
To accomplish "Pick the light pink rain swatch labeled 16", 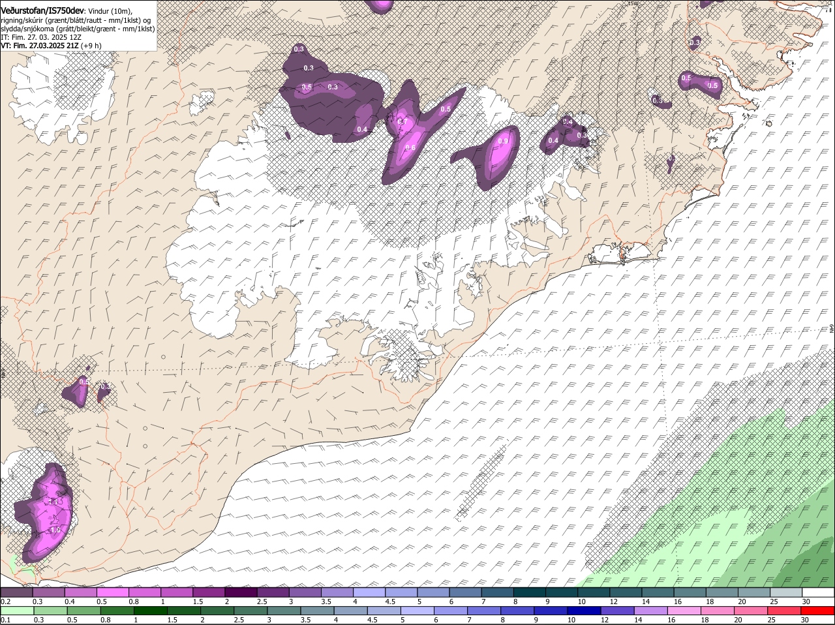I will [x=684, y=611].
